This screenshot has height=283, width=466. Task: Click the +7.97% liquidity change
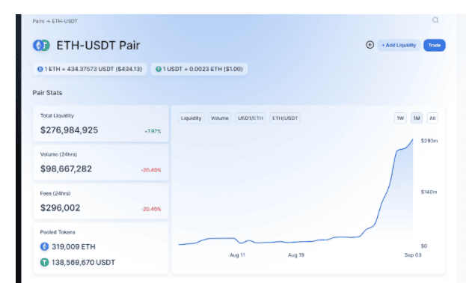tap(153, 131)
